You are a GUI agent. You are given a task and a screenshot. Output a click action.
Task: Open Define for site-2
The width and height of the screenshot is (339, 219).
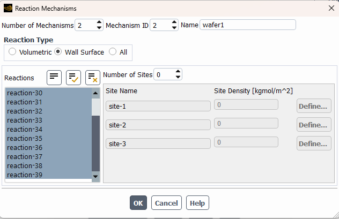tap(314, 125)
